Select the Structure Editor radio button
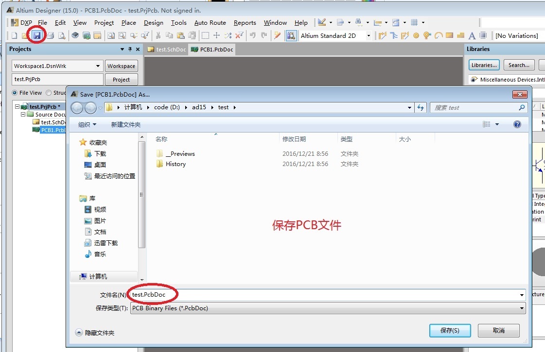 point(49,93)
